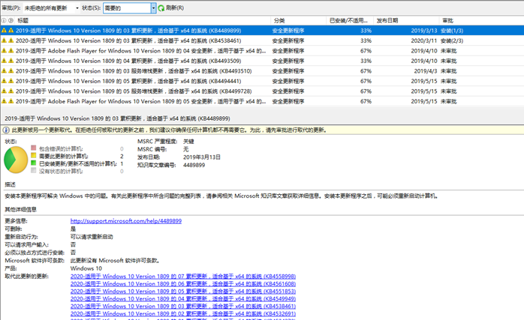Screen dimensions: 524x320
Task: Select the Adobe Flash Player 05 security update row
Action: [x=262, y=101]
